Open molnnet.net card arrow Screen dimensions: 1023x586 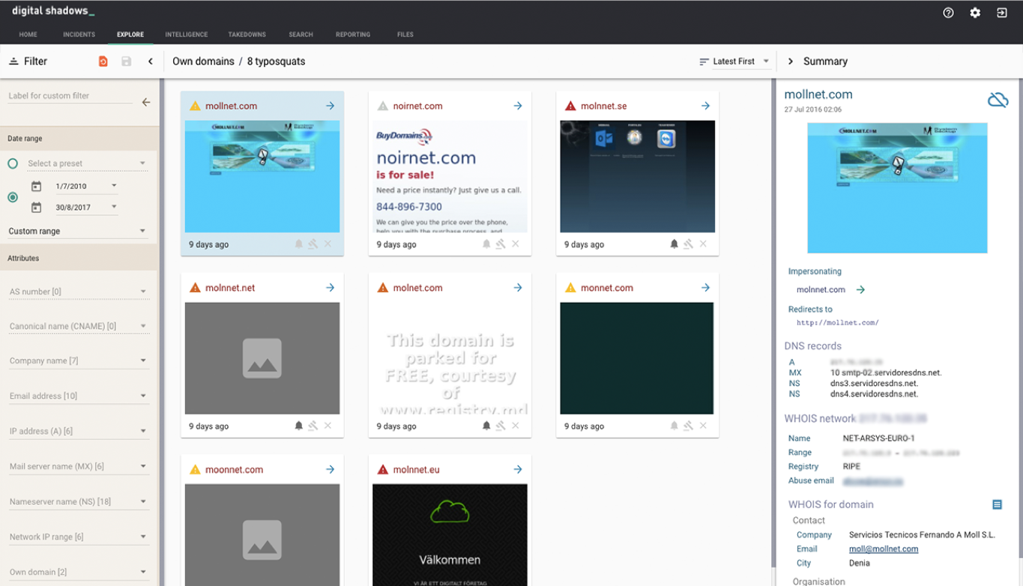coord(330,288)
